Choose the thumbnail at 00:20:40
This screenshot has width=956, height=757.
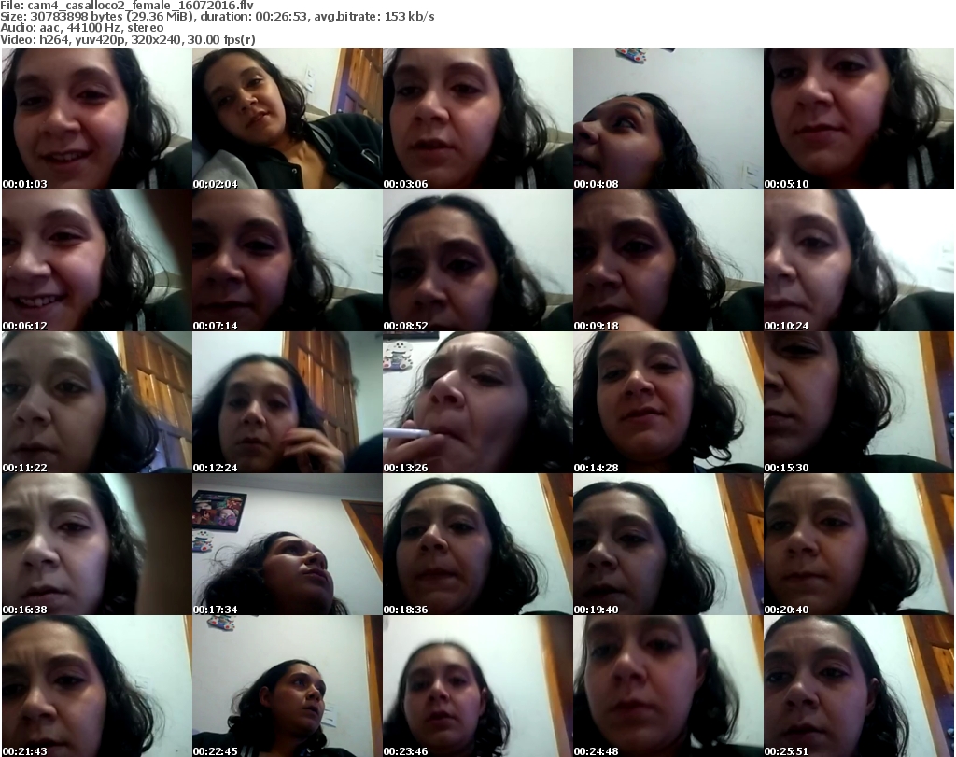tap(859, 544)
